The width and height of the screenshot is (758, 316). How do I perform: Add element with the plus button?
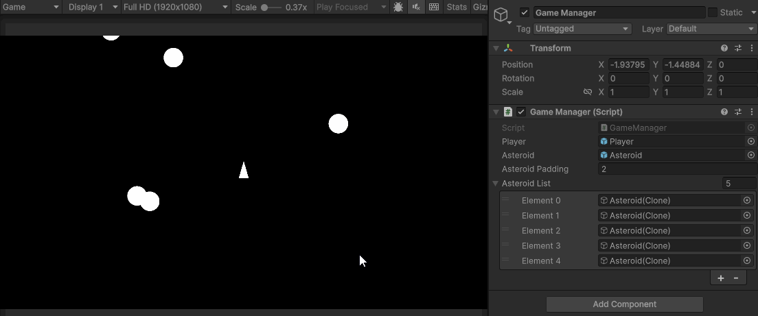coord(720,278)
